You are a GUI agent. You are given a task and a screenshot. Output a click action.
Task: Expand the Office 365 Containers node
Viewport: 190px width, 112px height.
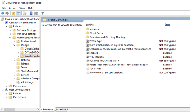click(x=18, y=53)
